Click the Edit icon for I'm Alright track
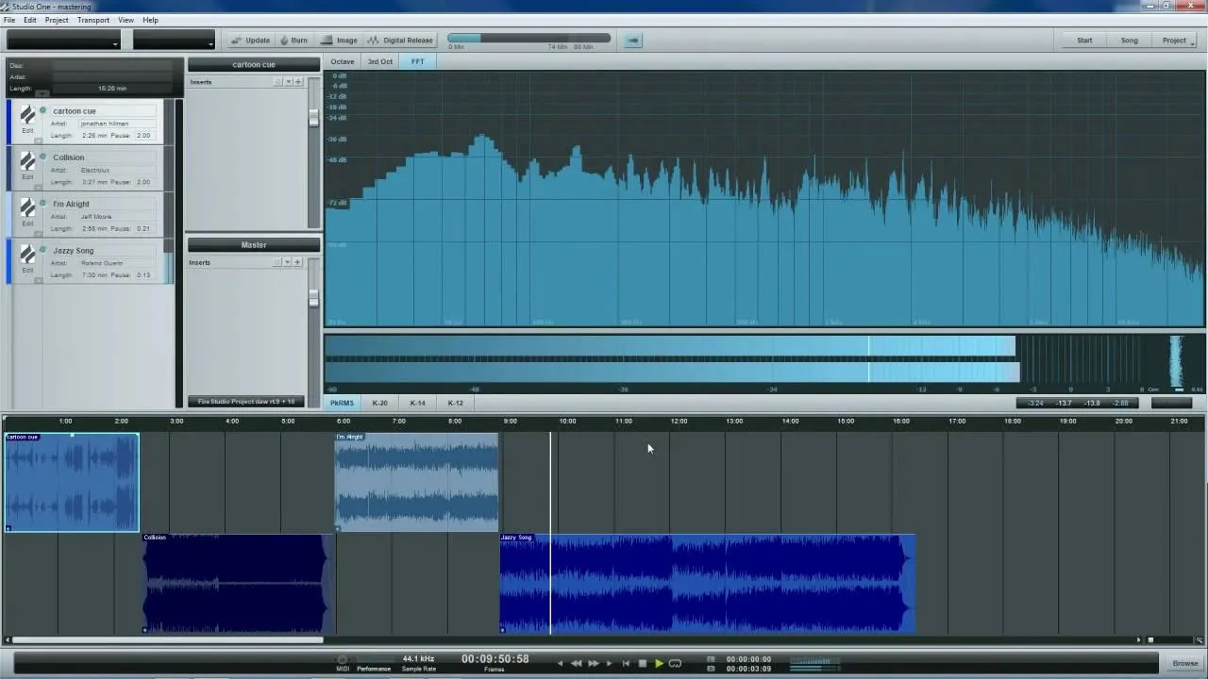Viewport: 1208px width, 679px height. pos(27,208)
